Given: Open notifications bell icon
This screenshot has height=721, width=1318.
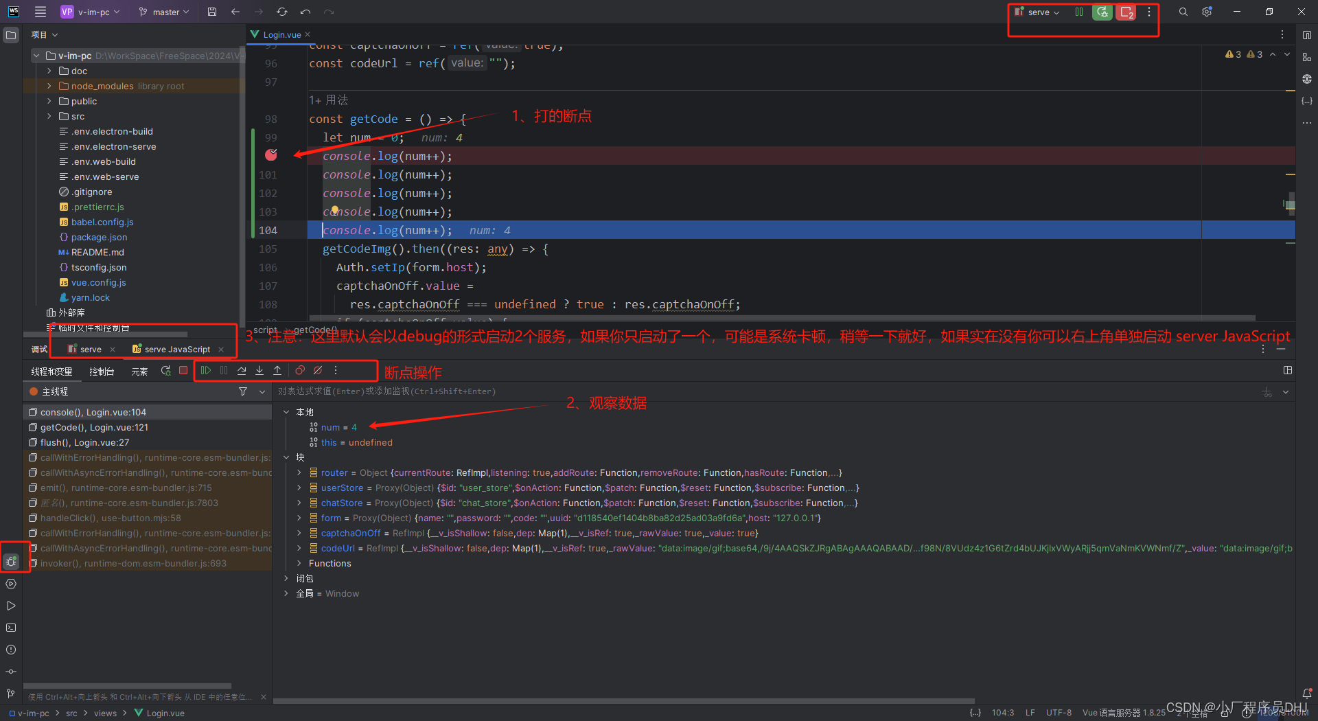Looking at the screenshot, I should tap(1307, 694).
